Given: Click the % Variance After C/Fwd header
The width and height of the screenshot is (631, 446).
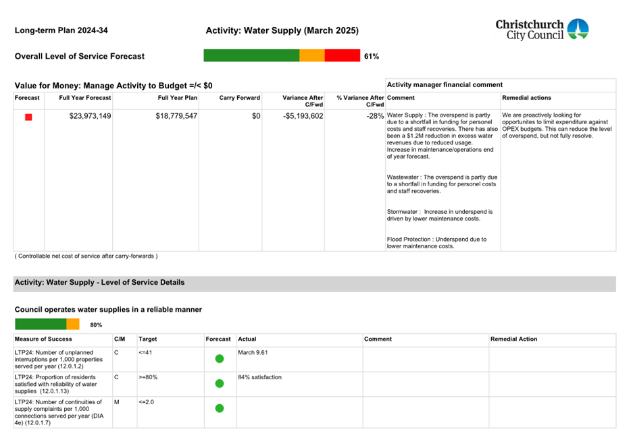Looking at the screenshot, I should (x=360, y=101).
